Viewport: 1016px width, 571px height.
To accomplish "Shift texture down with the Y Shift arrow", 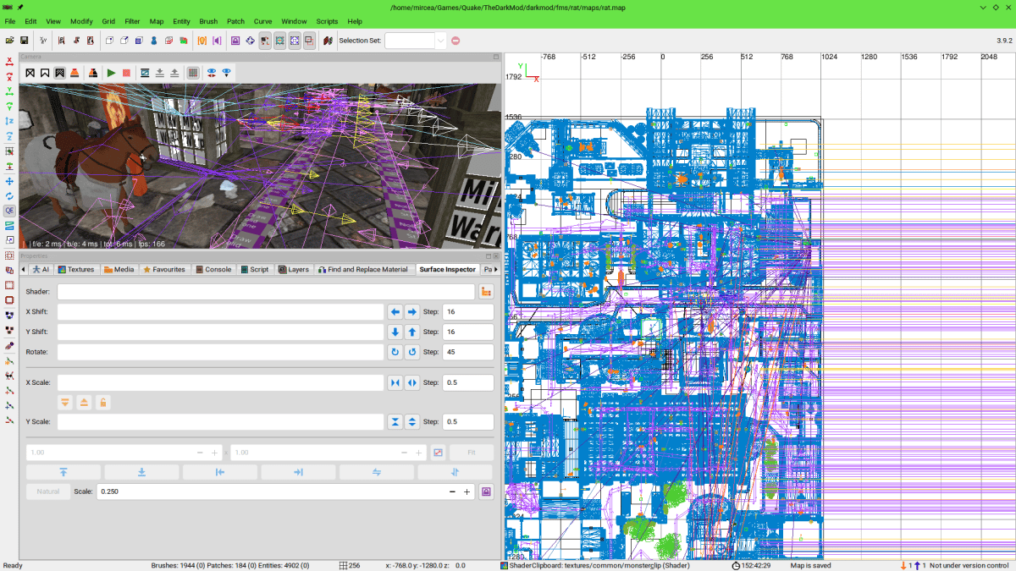I will point(395,332).
